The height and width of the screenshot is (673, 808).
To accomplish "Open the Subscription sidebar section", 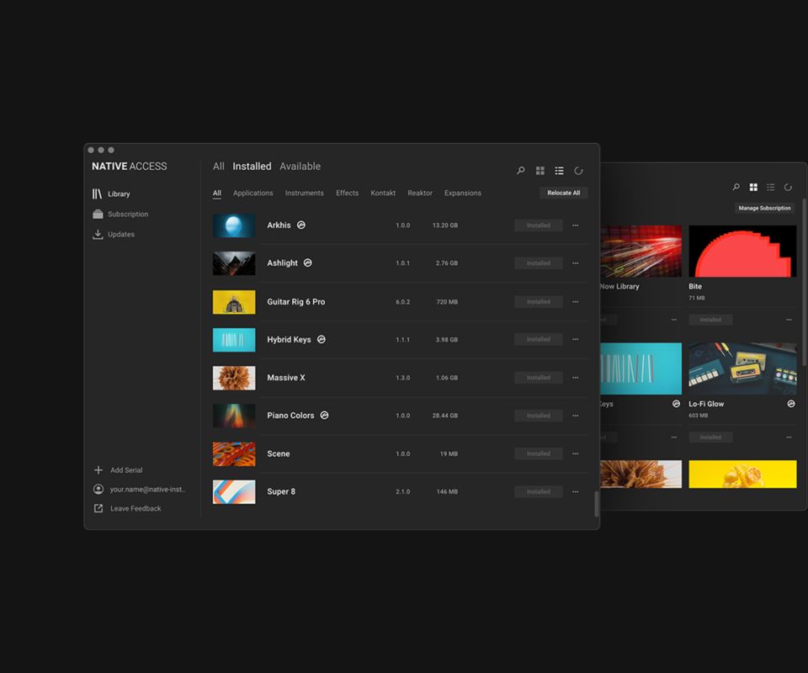I will tap(127, 215).
